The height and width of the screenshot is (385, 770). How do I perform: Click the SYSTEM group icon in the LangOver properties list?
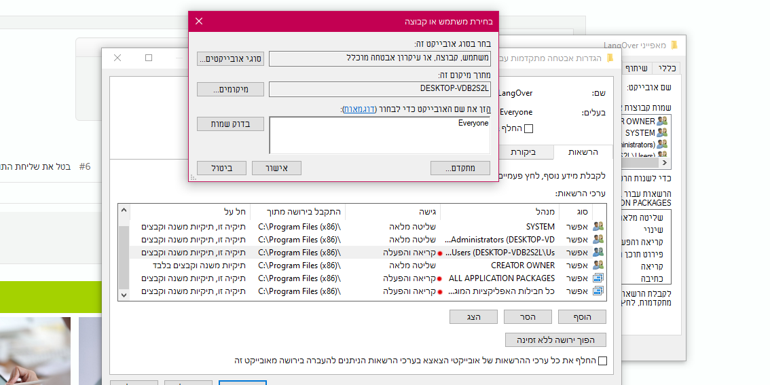[x=663, y=132]
